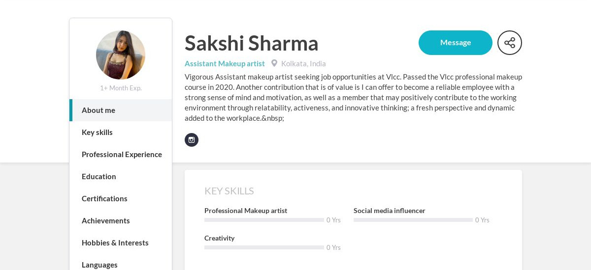Click the location pin icon beside Kolkata
This screenshot has height=270, width=591.
(x=274, y=63)
